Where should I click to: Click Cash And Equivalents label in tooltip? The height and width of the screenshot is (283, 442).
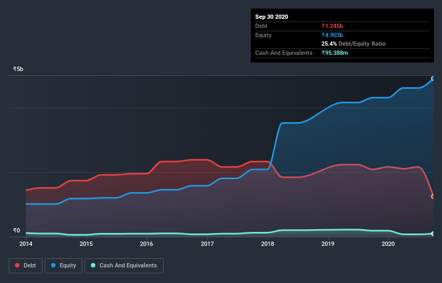pyautogui.click(x=284, y=53)
